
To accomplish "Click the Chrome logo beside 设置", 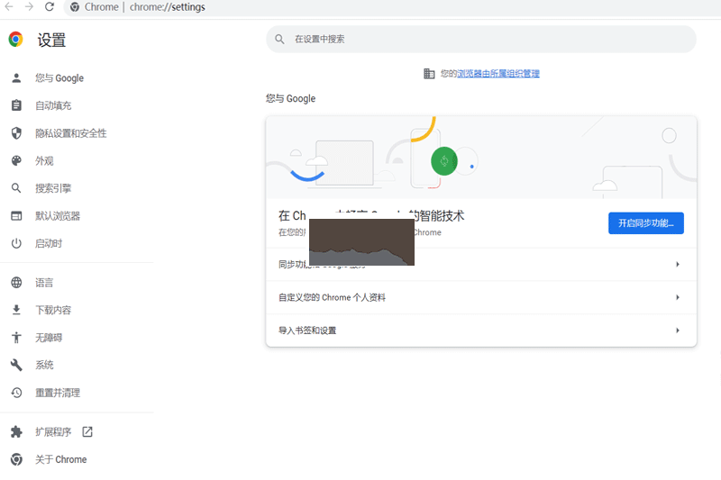I will tap(16, 40).
